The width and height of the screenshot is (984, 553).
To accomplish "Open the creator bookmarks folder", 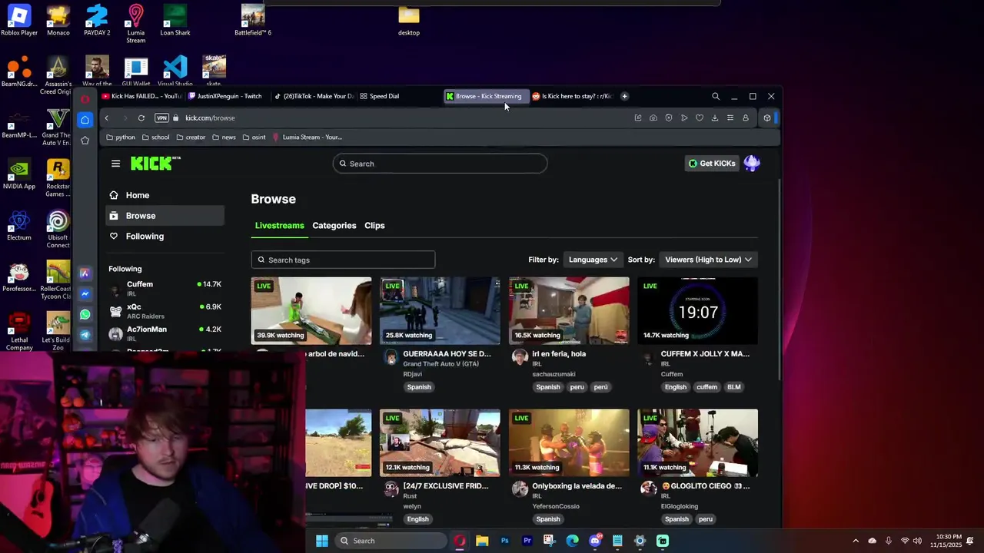I will (191, 137).
